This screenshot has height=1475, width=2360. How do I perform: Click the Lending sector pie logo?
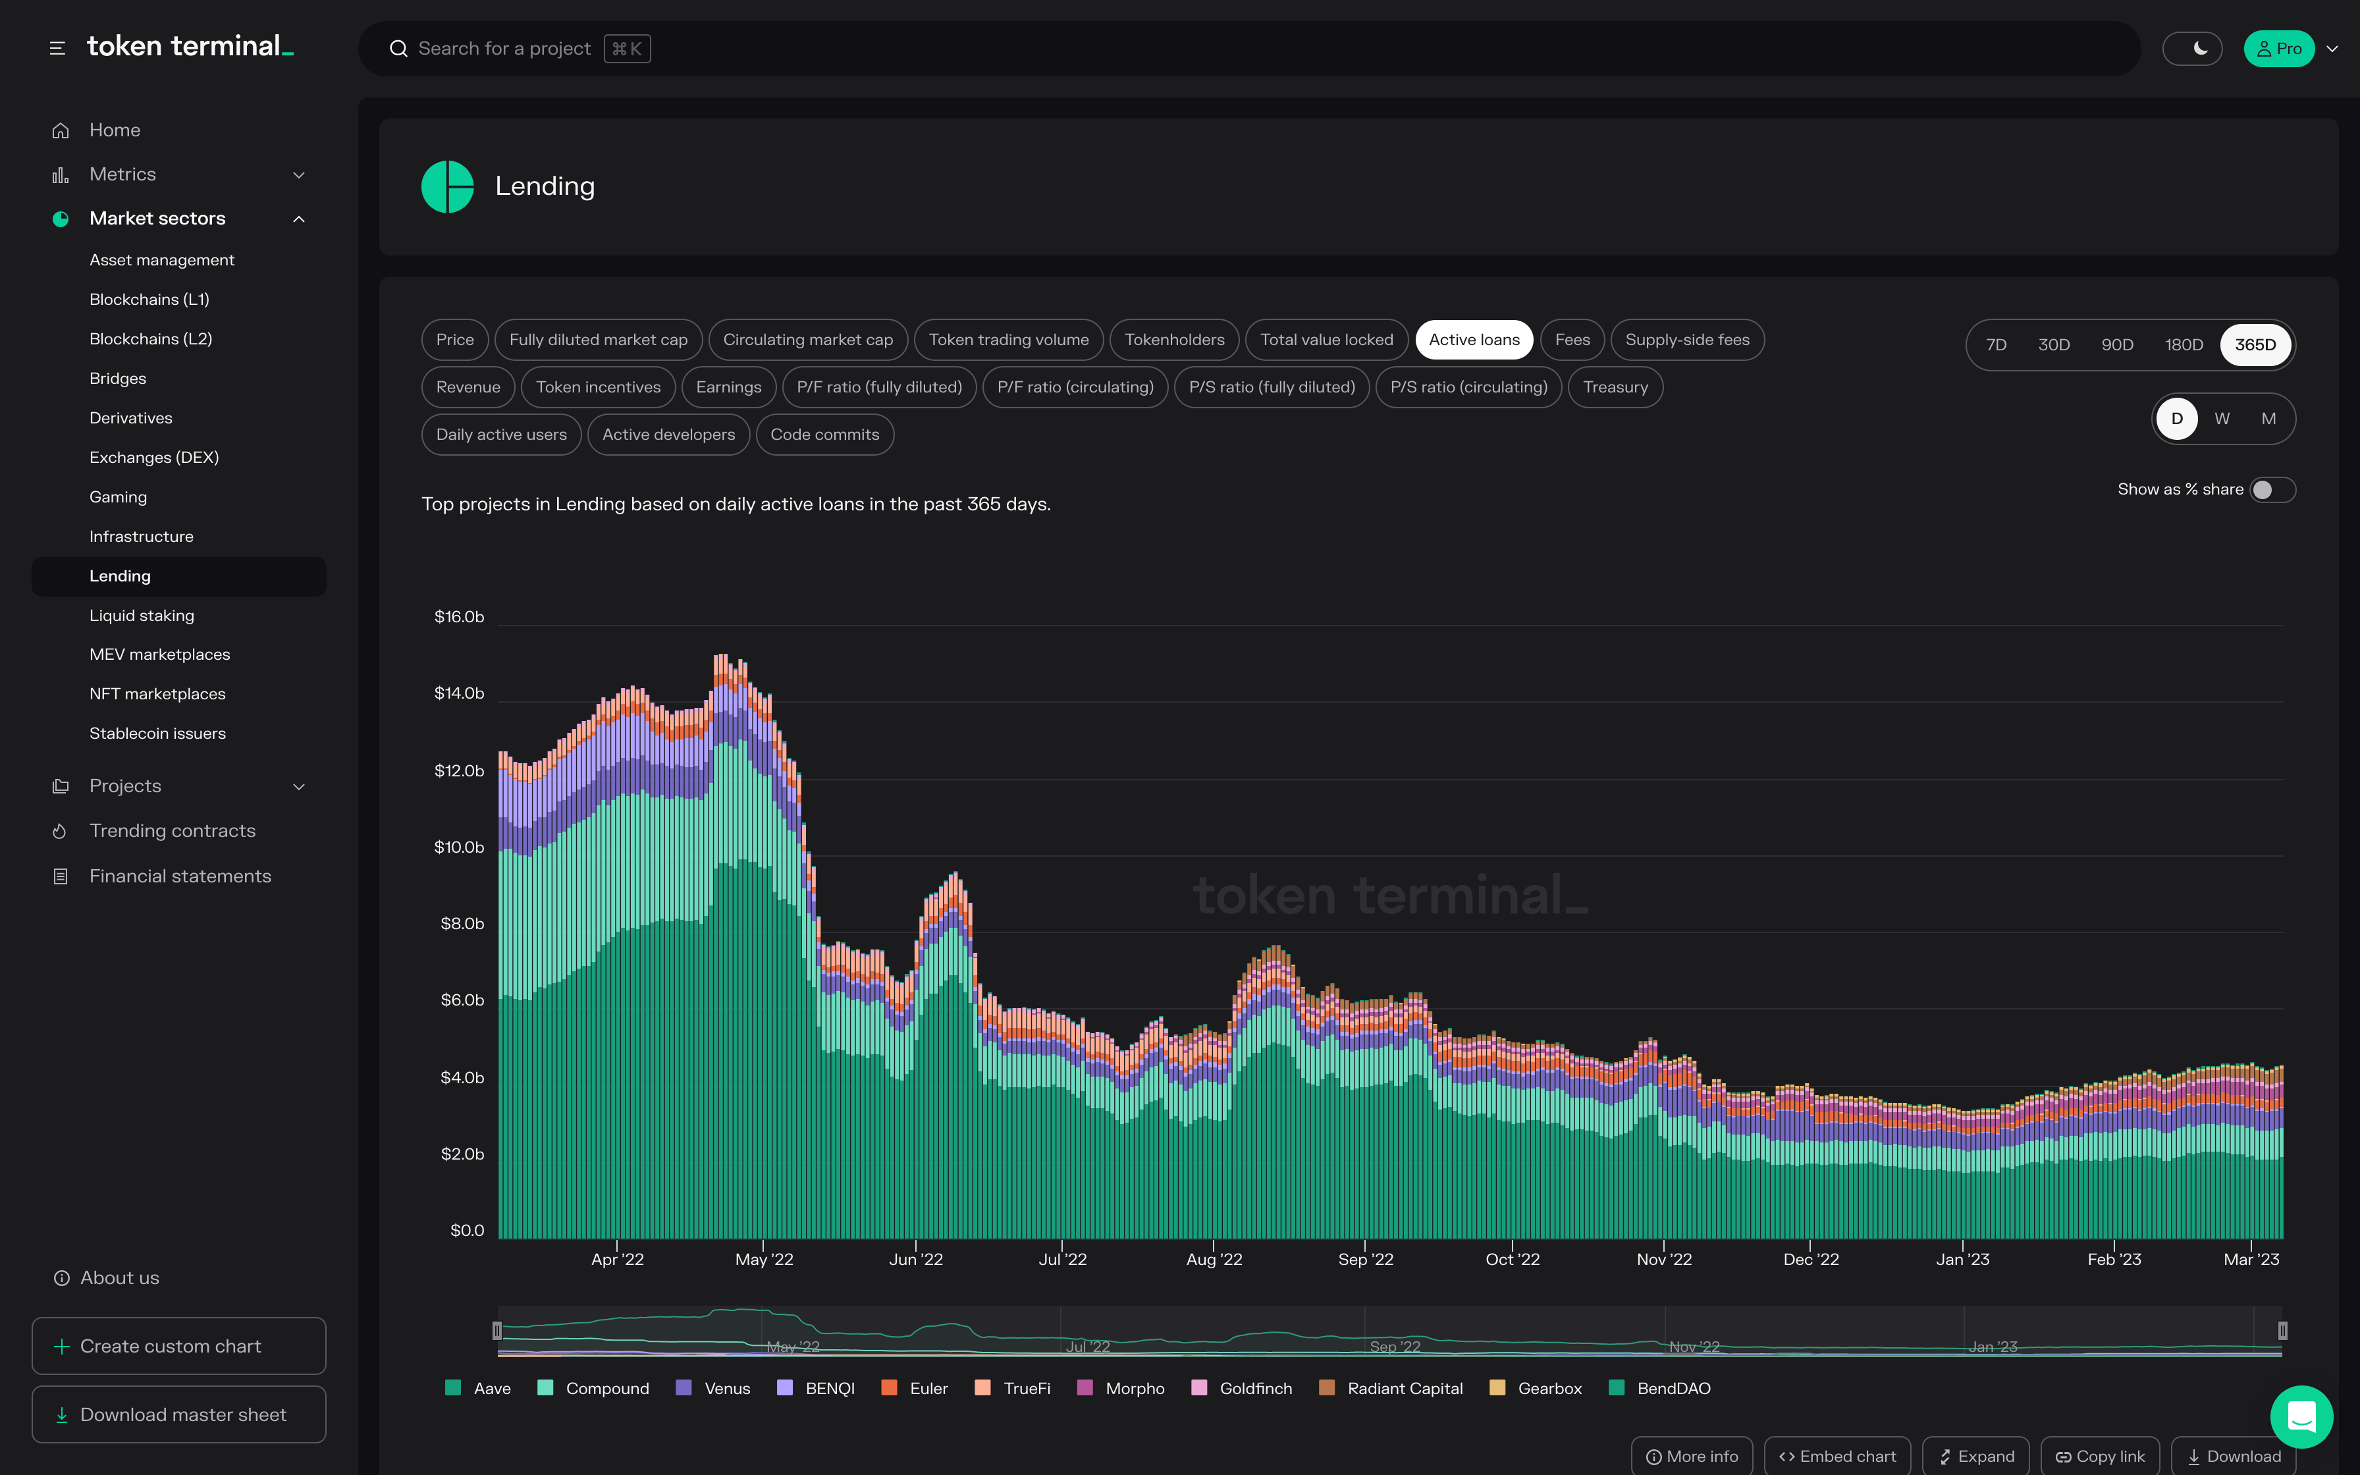448,186
